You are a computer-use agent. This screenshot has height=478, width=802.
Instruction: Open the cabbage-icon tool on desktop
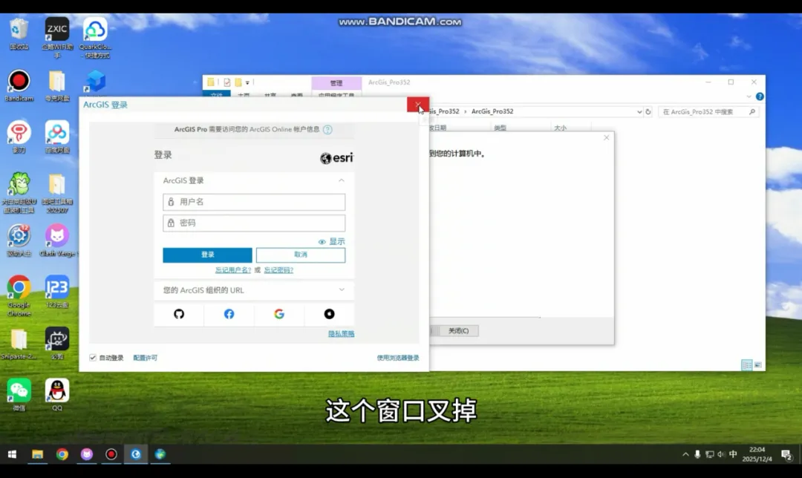(x=19, y=192)
